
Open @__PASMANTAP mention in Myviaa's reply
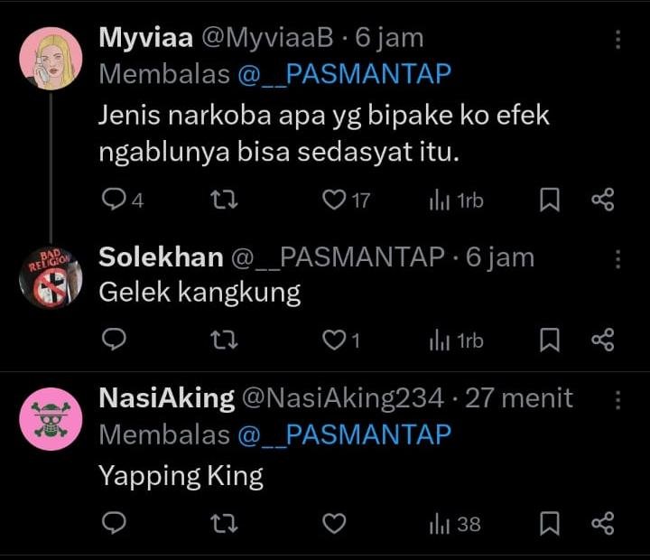(344, 74)
